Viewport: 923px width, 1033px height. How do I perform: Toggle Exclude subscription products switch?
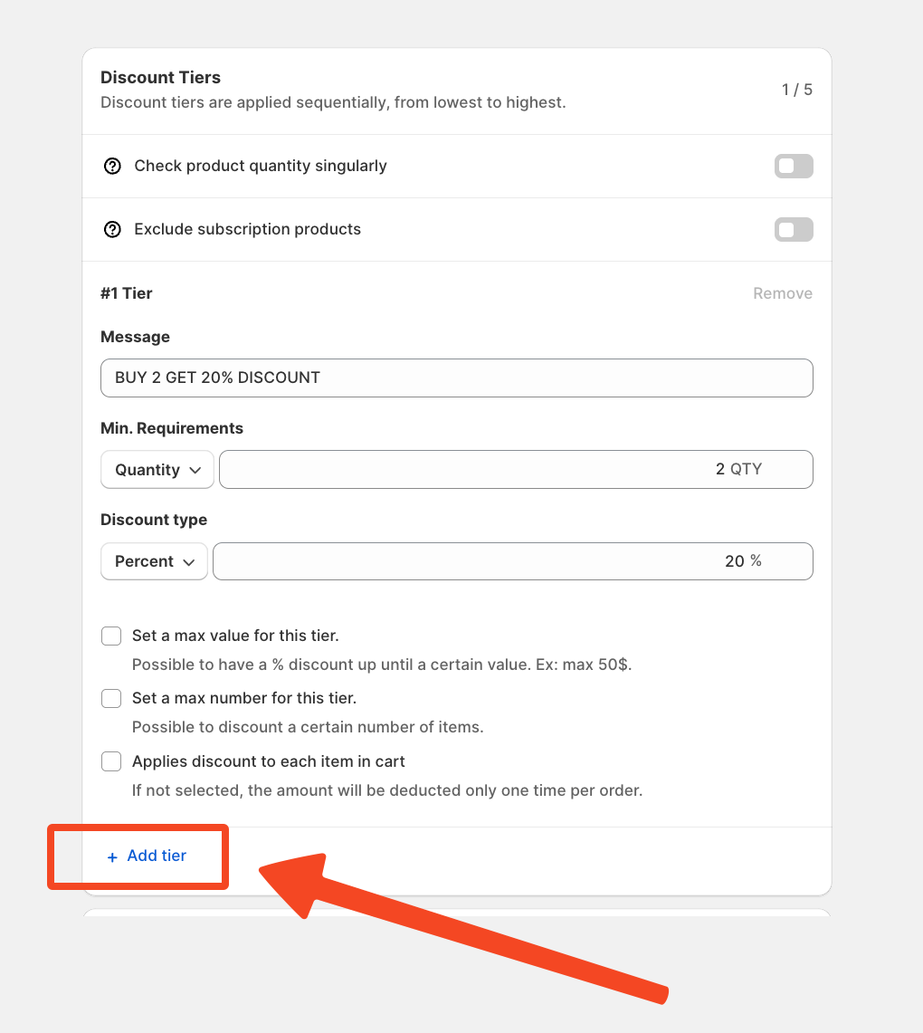(x=794, y=230)
